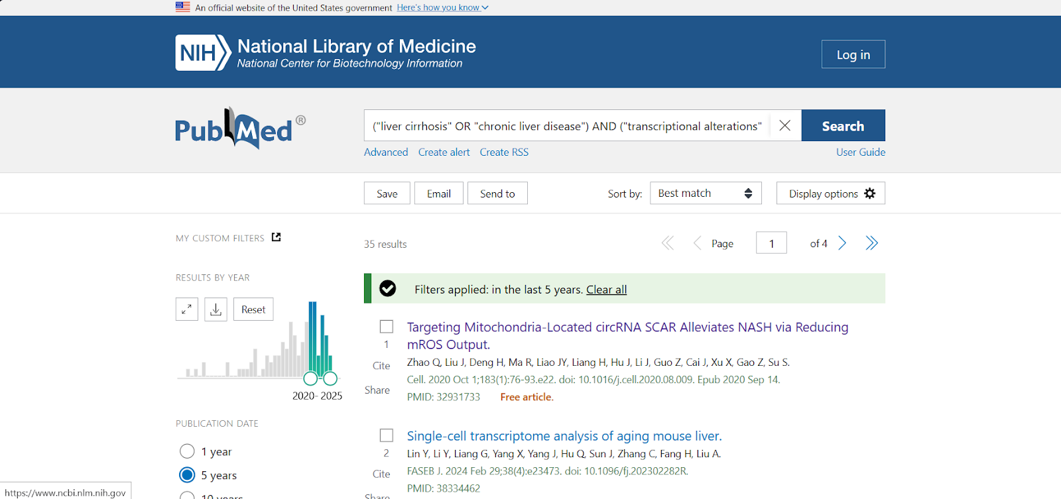Viewport: 1061px width, 499px height.
Task: Click the 'Free article.' label
Action: click(527, 397)
